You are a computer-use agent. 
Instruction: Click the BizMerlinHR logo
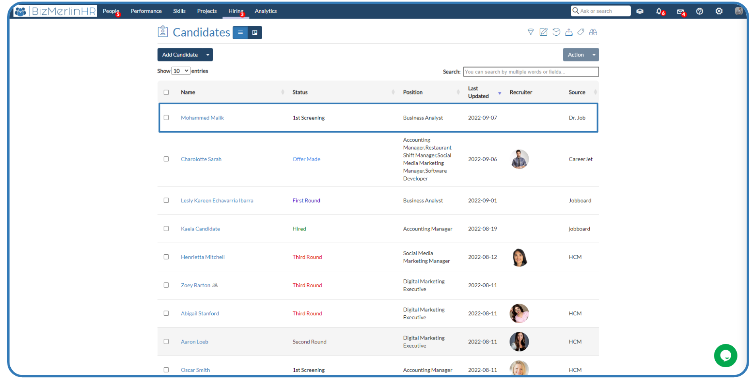pos(55,11)
